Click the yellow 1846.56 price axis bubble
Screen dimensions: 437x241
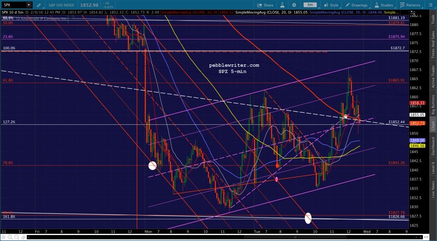pos(417,146)
